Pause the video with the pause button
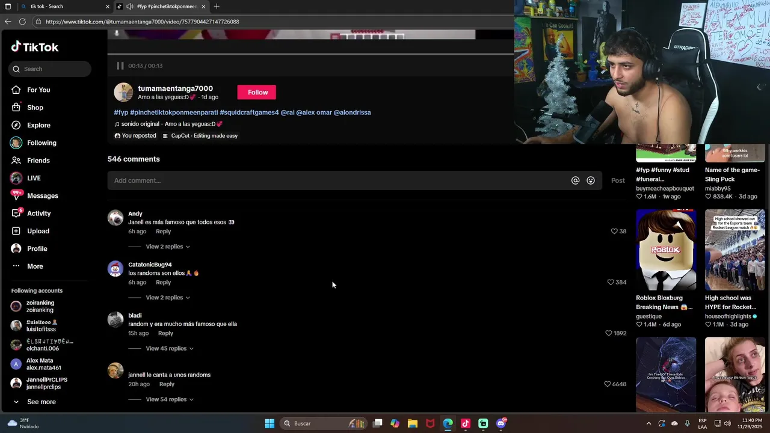 tap(120, 66)
